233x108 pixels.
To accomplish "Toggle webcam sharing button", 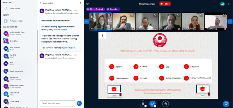I will (152, 104).
